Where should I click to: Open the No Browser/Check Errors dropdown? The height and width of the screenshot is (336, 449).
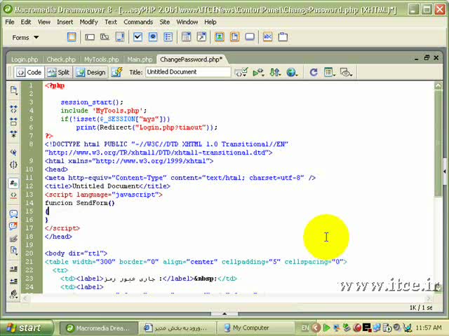pyautogui.click(x=241, y=72)
